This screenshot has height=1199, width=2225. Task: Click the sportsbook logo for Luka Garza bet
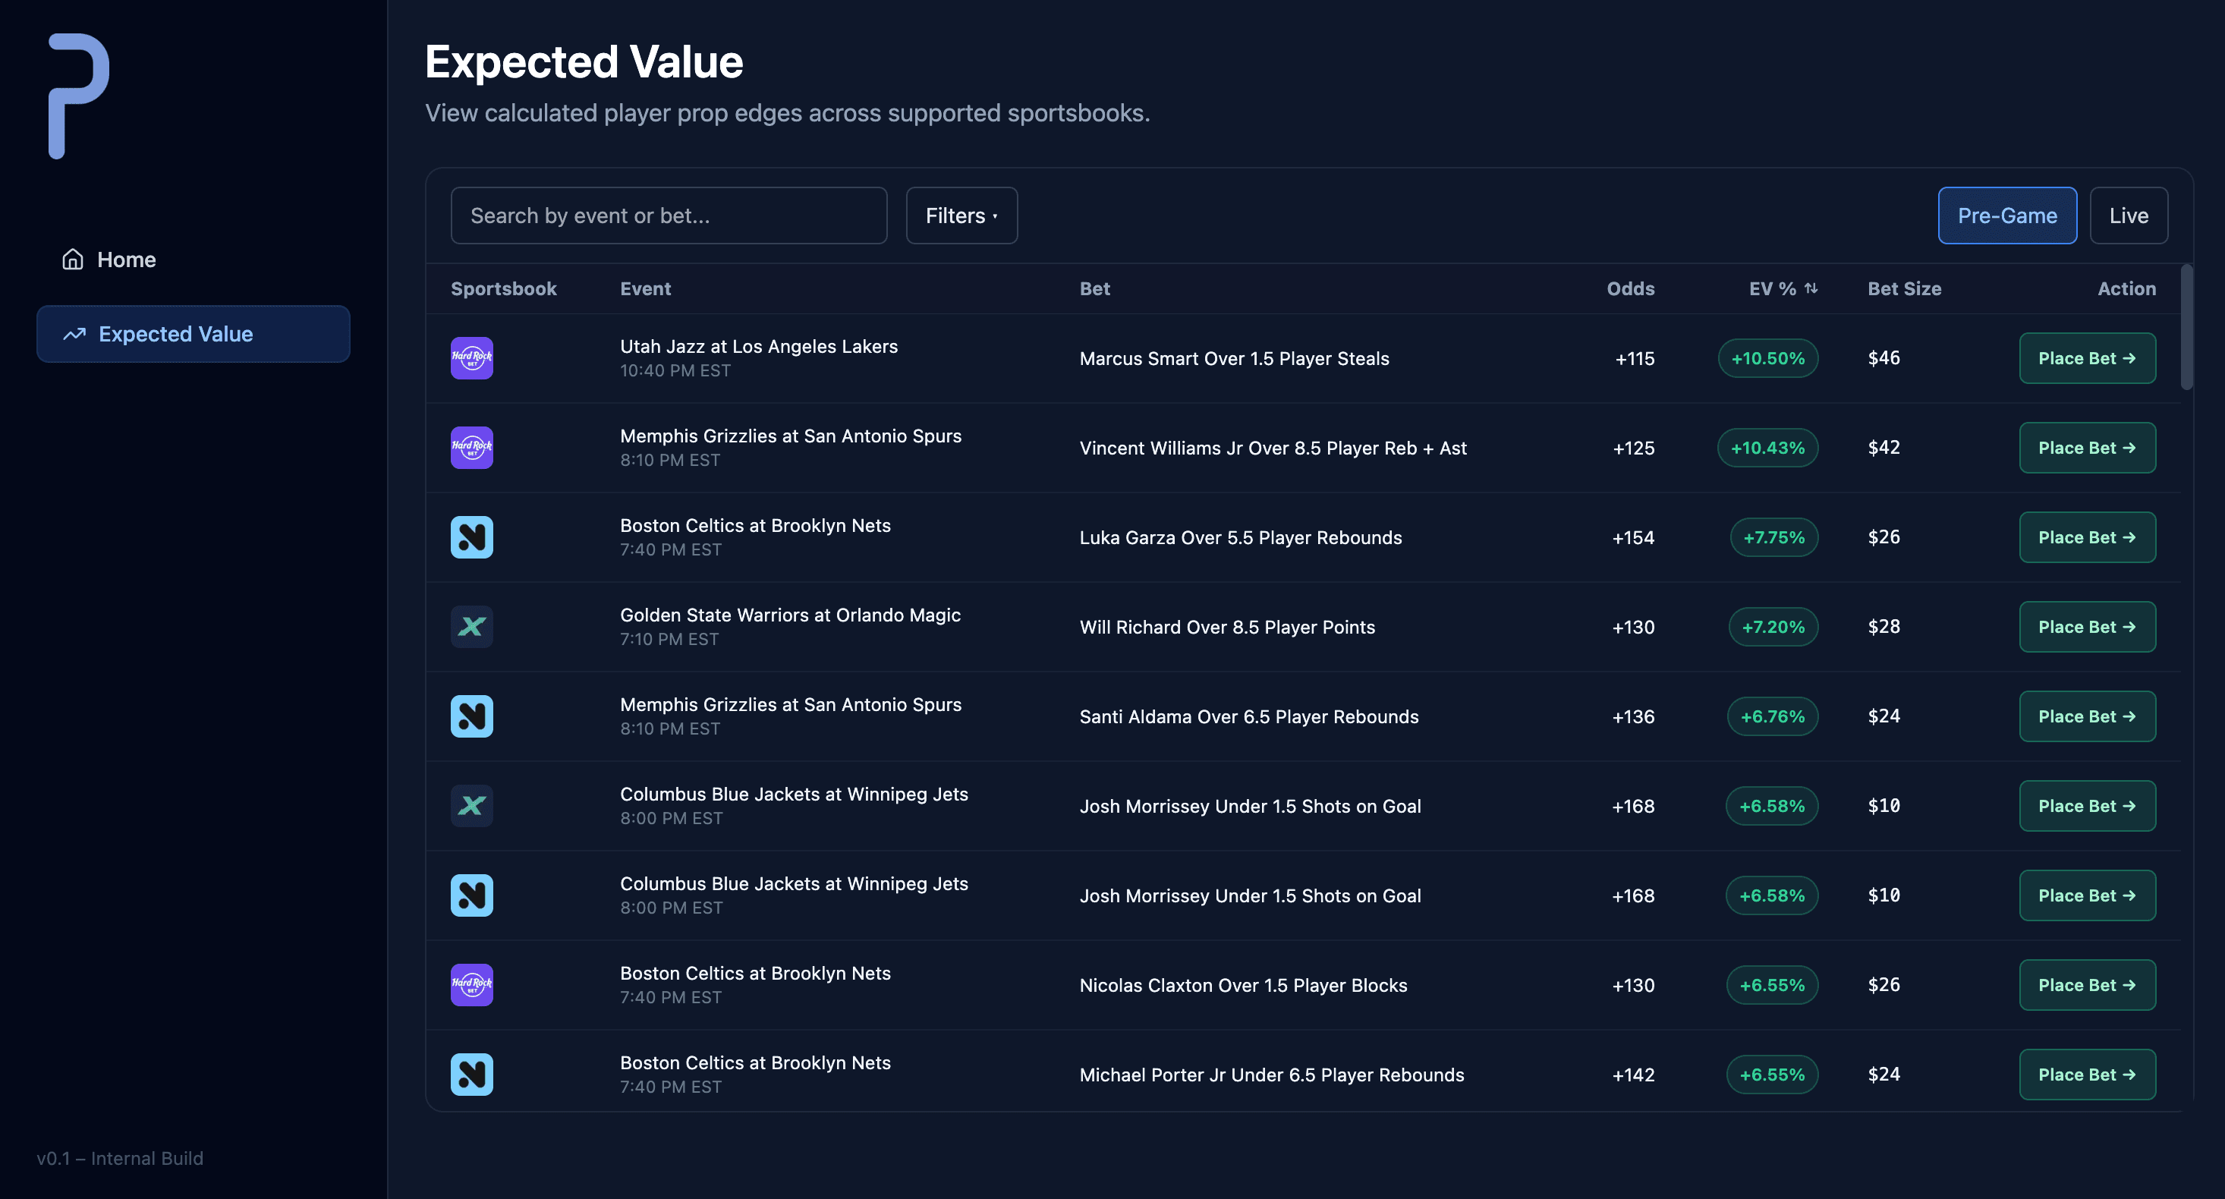pos(471,537)
